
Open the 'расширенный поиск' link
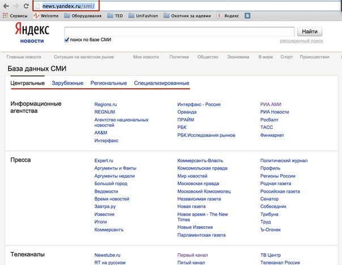click(301, 41)
